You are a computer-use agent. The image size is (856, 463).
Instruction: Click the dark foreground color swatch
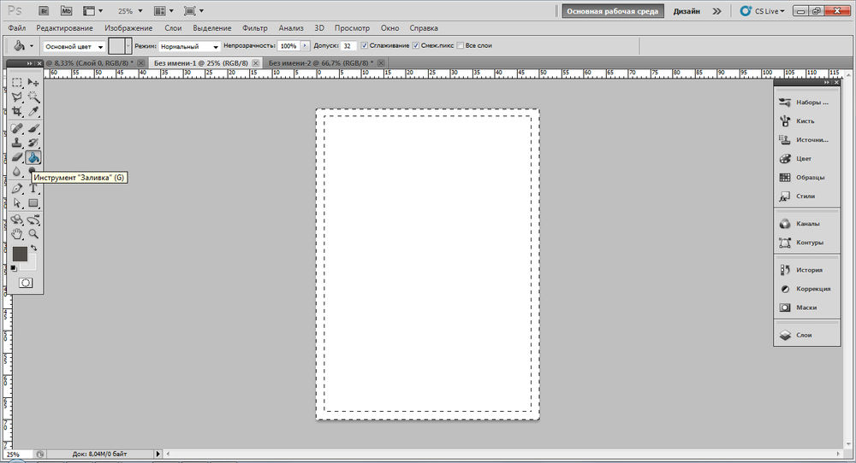pos(20,254)
